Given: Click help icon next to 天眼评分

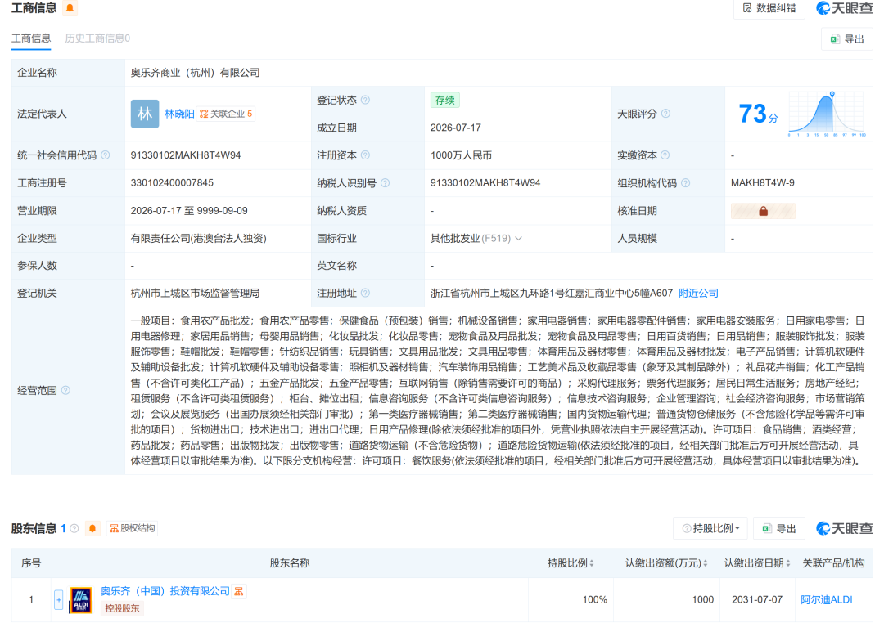Looking at the screenshot, I should (665, 113).
